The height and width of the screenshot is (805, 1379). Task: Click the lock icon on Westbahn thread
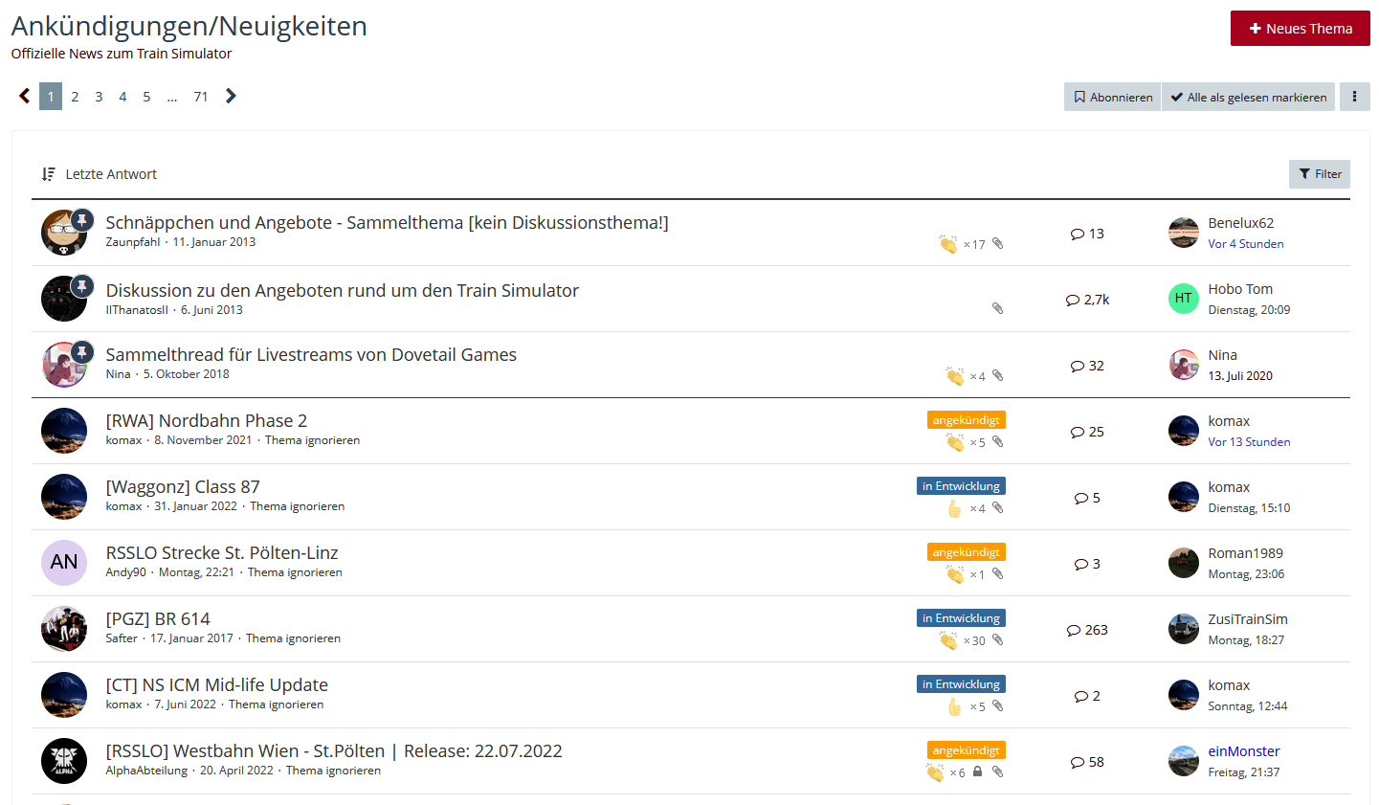point(977,771)
